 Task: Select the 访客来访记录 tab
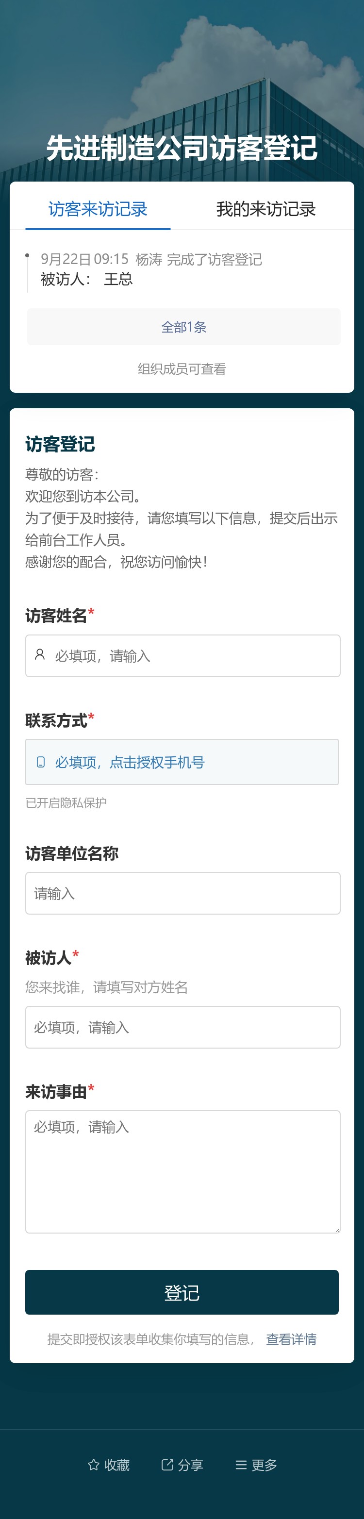tap(98, 209)
